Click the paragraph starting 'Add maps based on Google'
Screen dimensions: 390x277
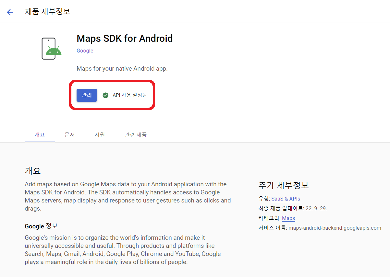pos(128,196)
